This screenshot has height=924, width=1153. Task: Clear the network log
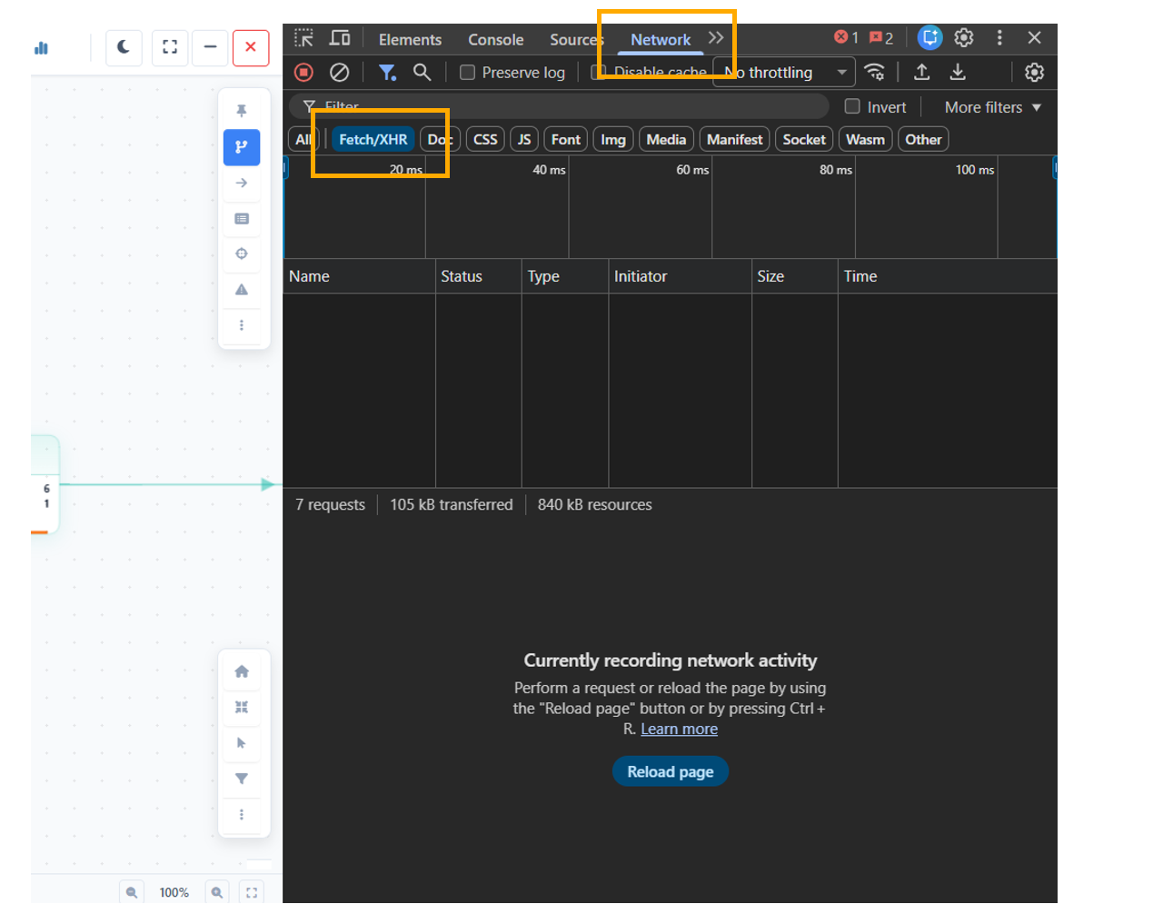(x=339, y=73)
